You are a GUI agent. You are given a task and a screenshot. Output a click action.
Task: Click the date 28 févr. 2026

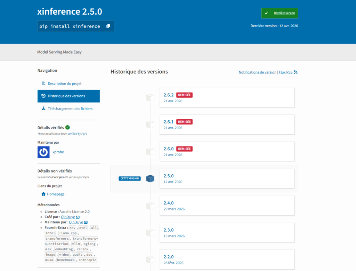(x=173, y=263)
